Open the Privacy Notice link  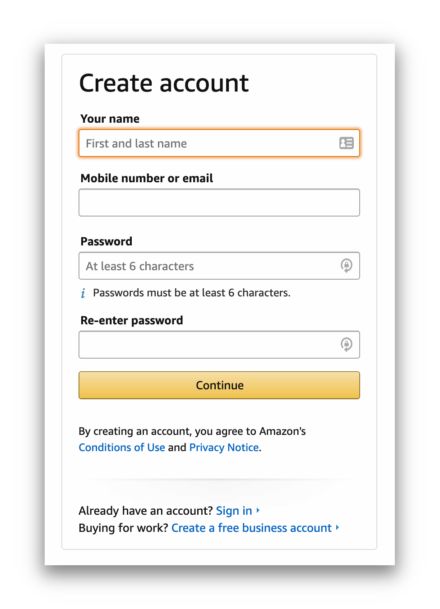tap(224, 447)
